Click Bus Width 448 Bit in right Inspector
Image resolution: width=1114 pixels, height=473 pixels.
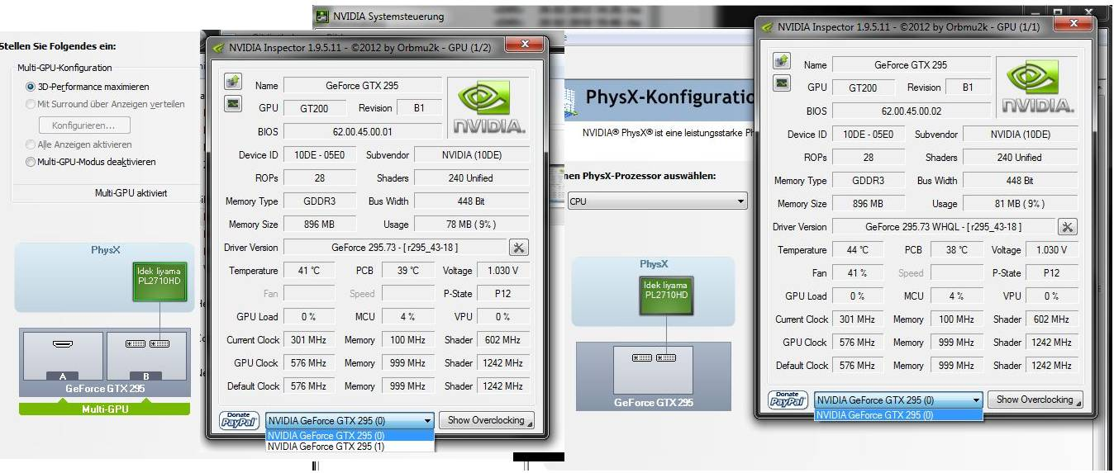pyautogui.click(x=1020, y=181)
